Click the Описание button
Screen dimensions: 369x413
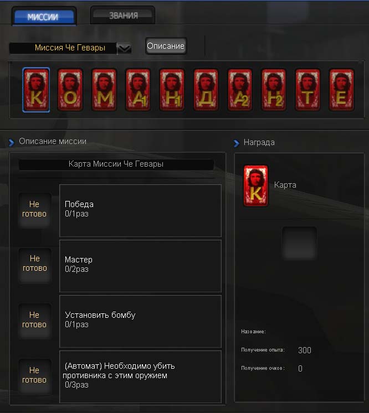[x=166, y=46]
